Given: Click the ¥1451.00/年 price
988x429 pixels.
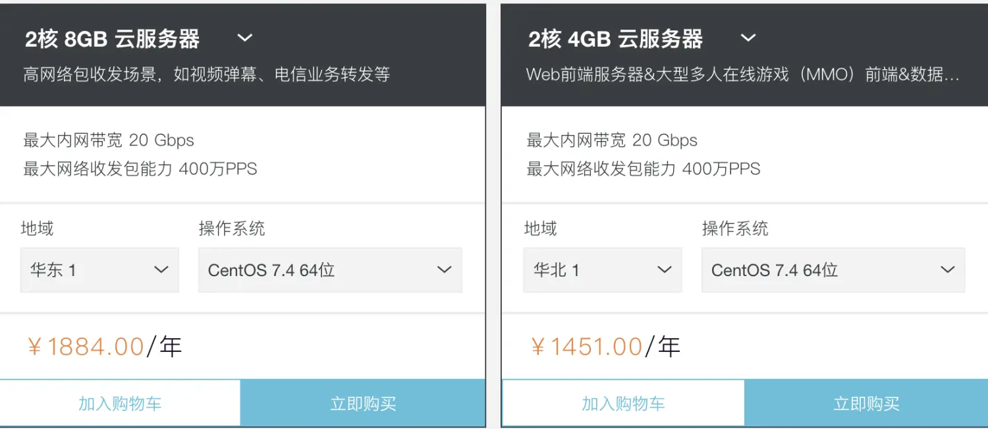Looking at the screenshot, I should tap(605, 347).
